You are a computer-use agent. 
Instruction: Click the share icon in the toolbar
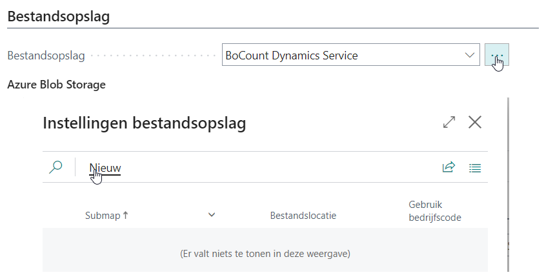448,167
